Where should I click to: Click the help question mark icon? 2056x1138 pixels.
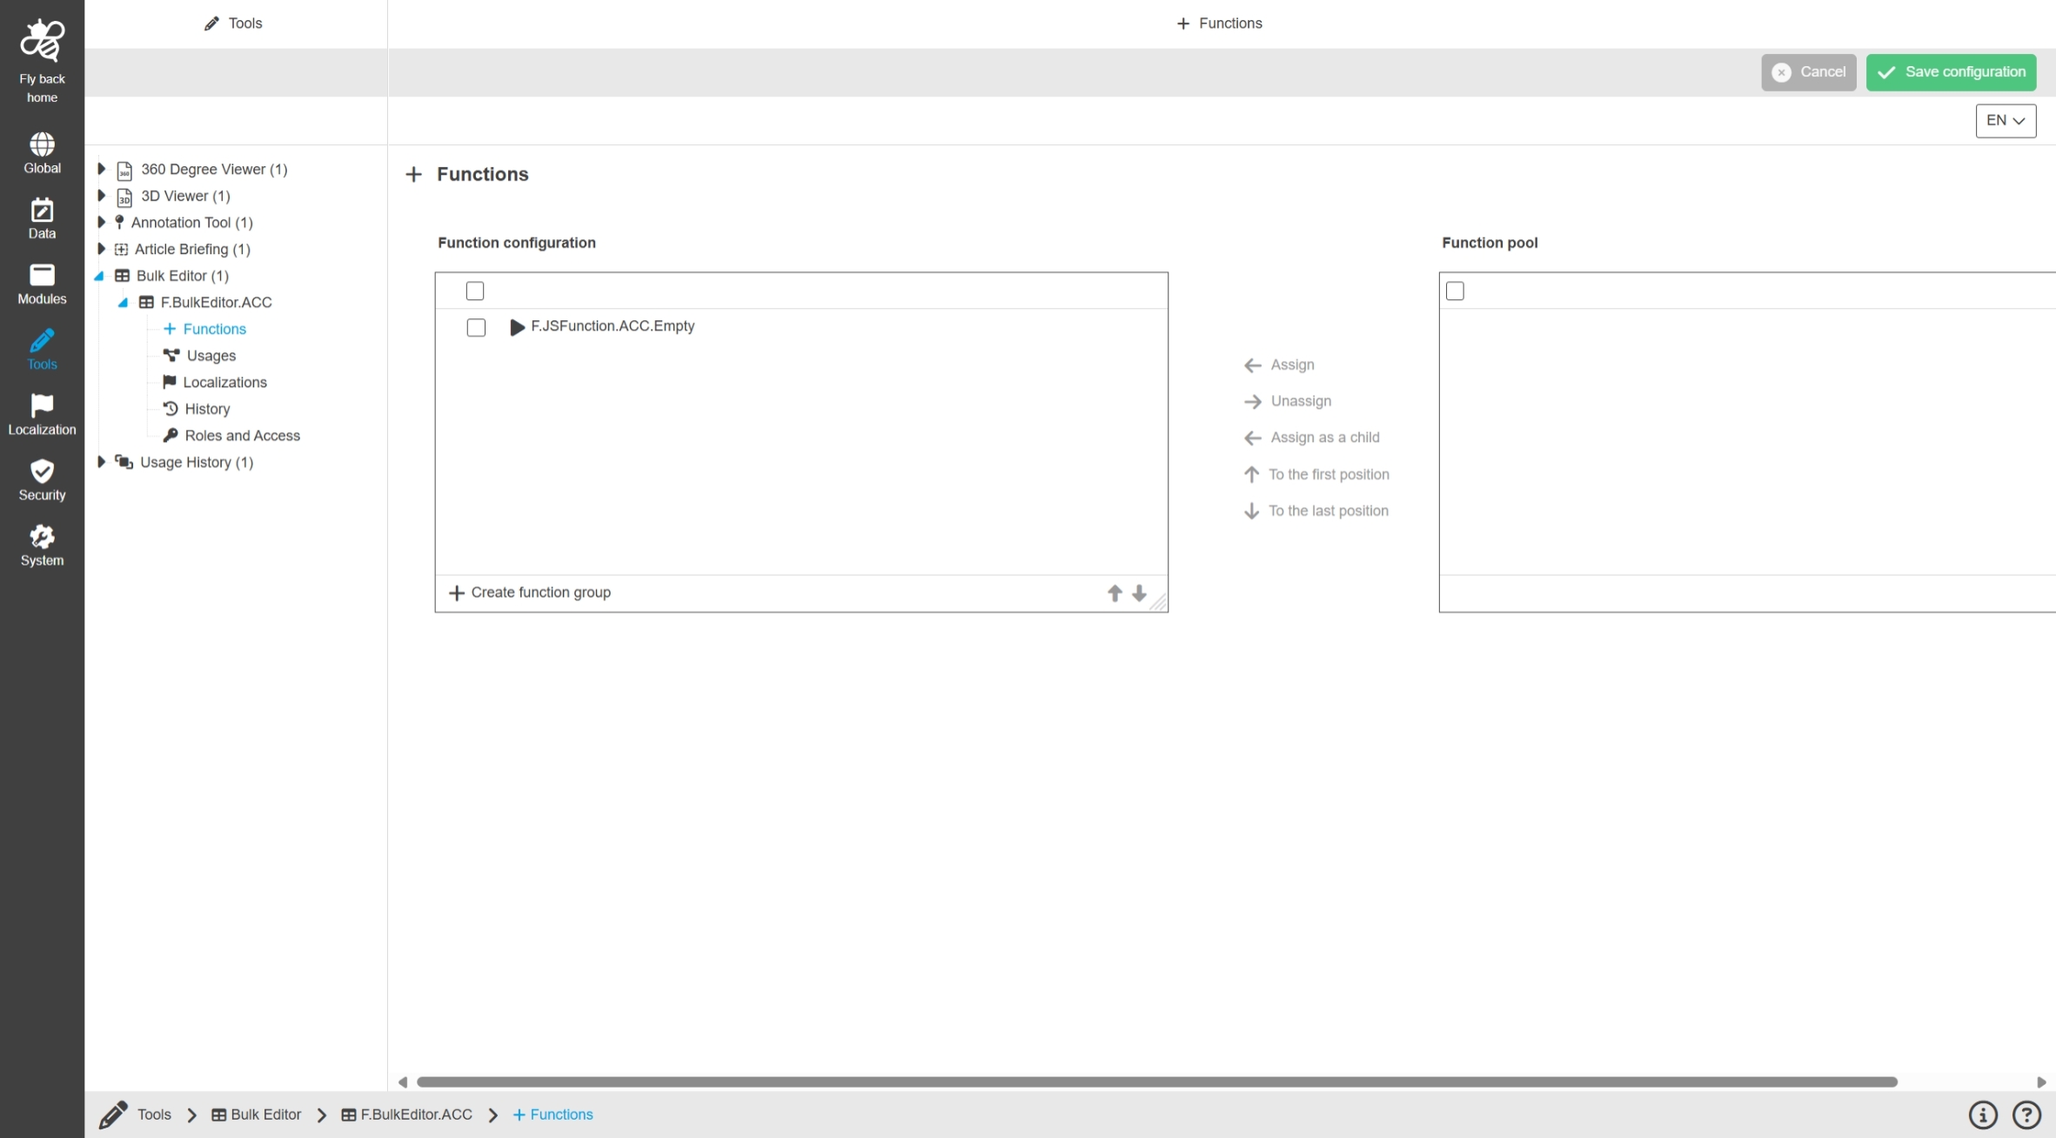[x=2026, y=1115]
